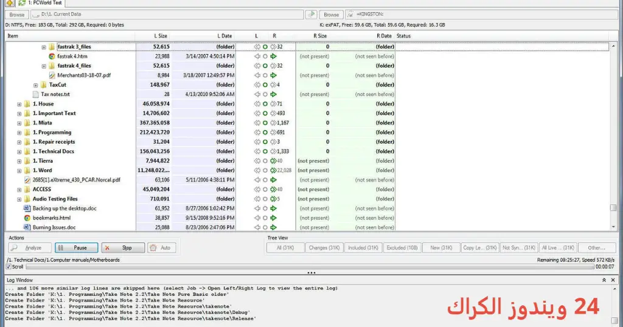Show the Changes (31K) tree view
Viewport: 623px width, 327px height.
(x=324, y=247)
